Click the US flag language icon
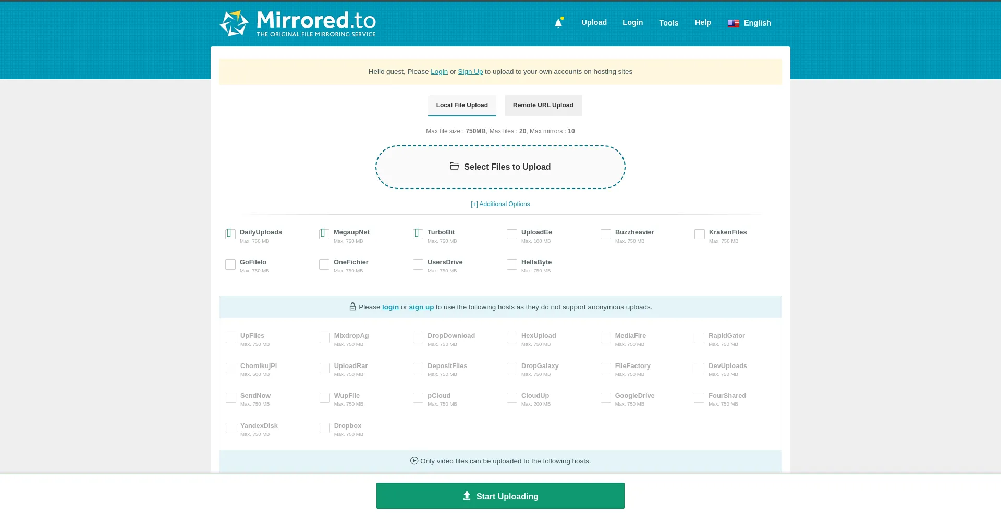1001x517 pixels. [x=734, y=23]
